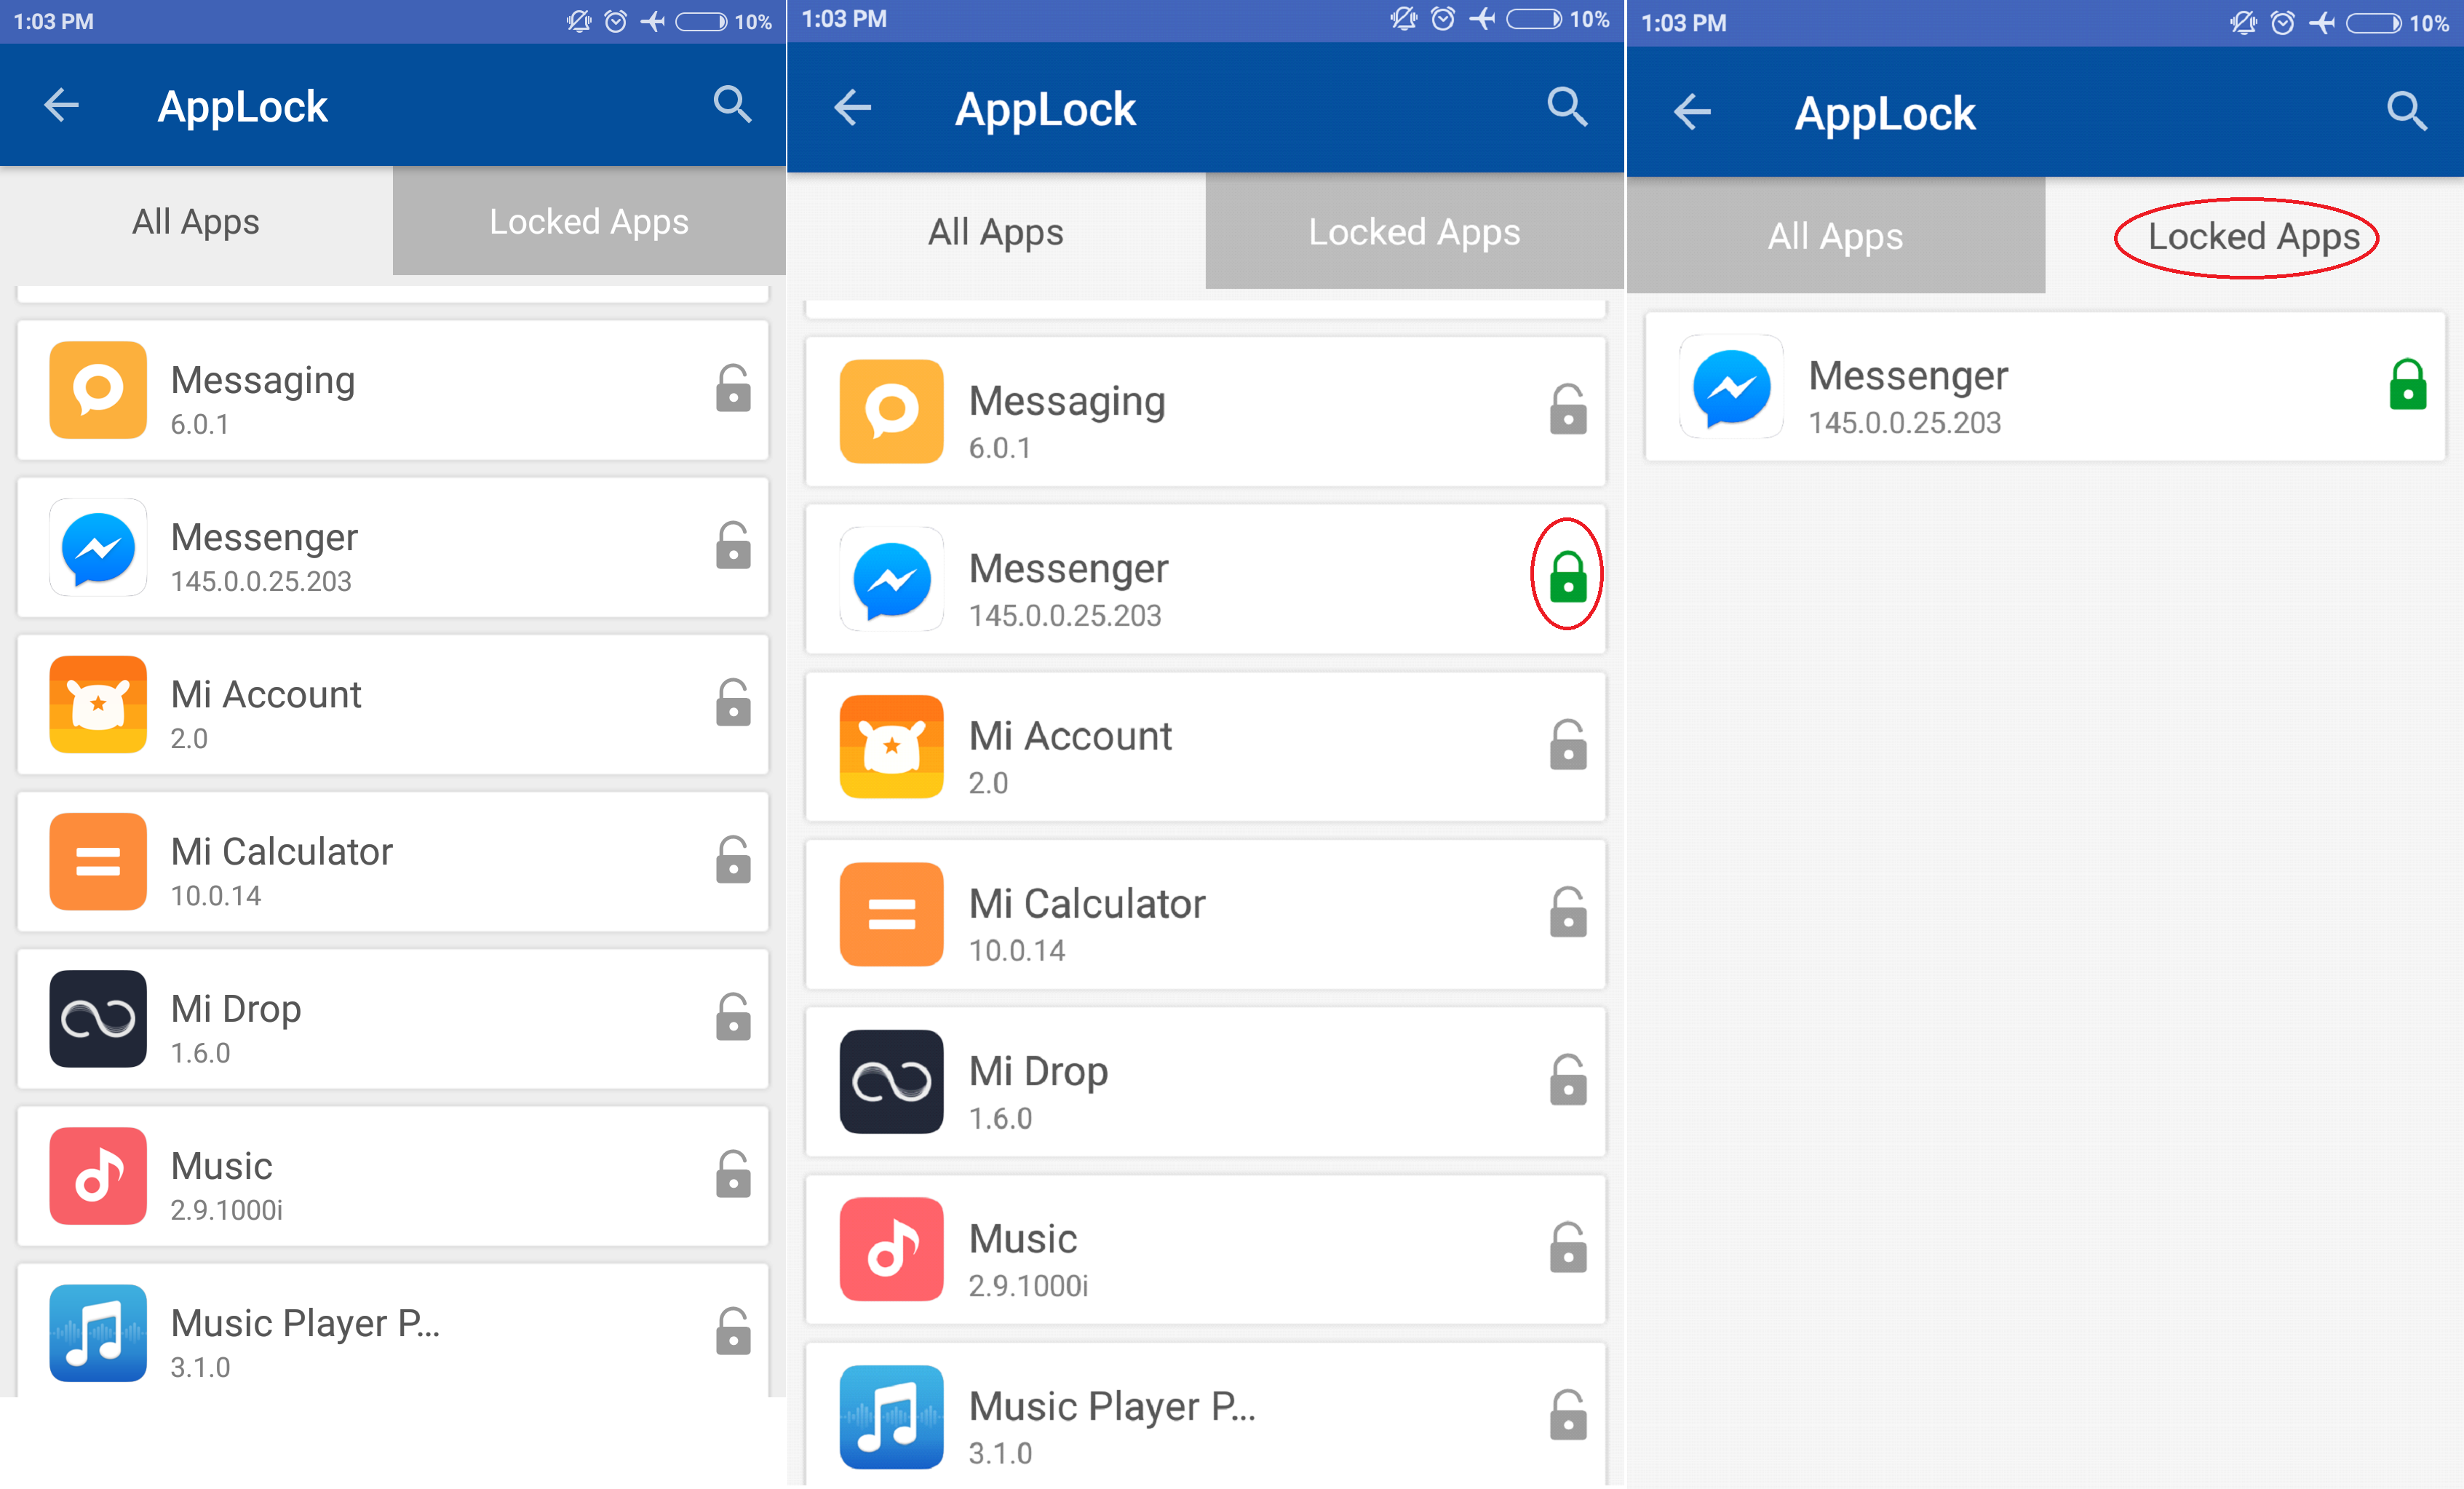This screenshot has width=2464, height=1489.
Task: Tap Messenger app icon in middle screen
Action: point(891,579)
